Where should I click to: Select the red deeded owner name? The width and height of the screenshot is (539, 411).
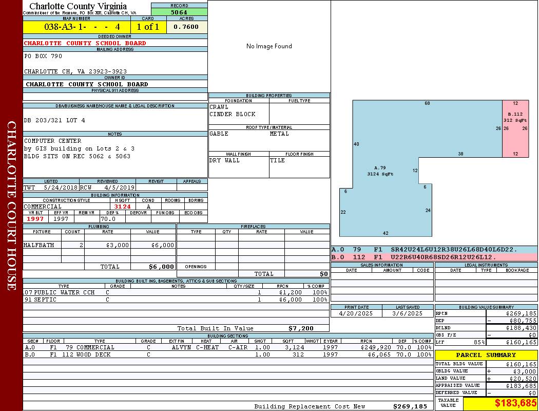tap(85, 43)
